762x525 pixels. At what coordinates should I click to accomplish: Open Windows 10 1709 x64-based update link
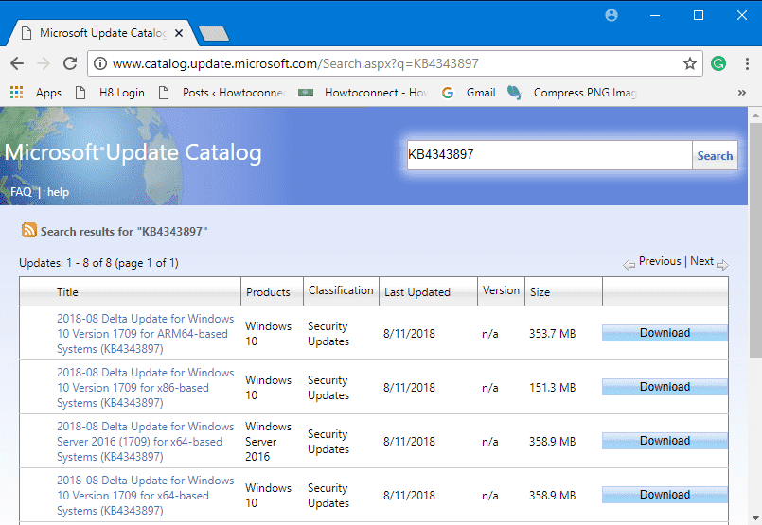146,496
